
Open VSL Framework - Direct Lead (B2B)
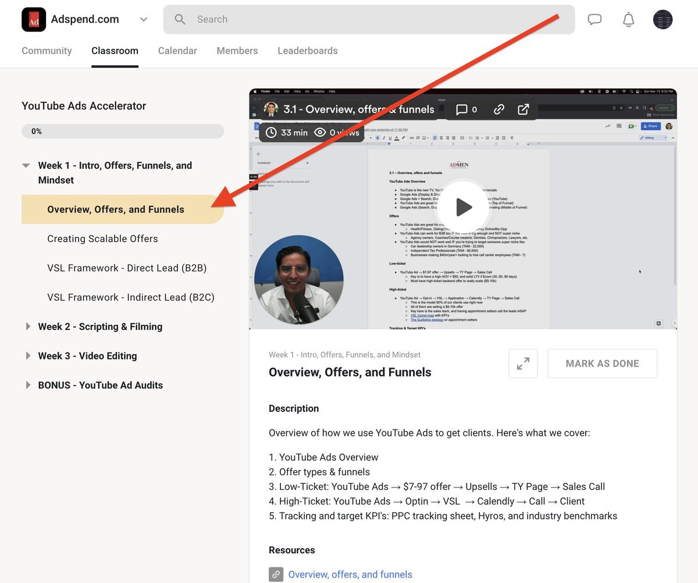click(127, 268)
